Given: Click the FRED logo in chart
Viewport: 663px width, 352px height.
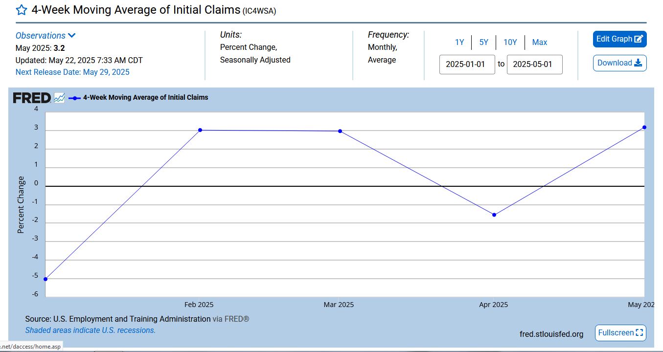Looking at the screenshot, I should coord(32,98).
